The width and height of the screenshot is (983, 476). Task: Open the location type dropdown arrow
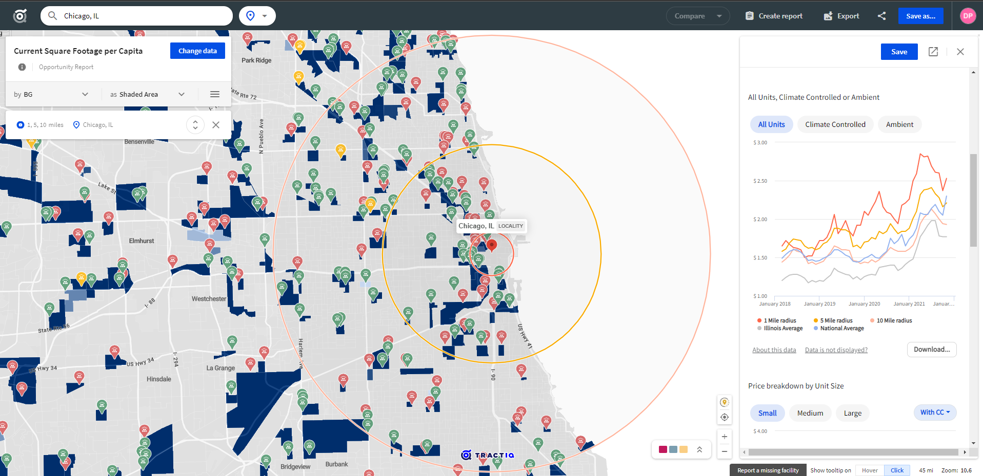pyautogui.click(x=265, y=16)
